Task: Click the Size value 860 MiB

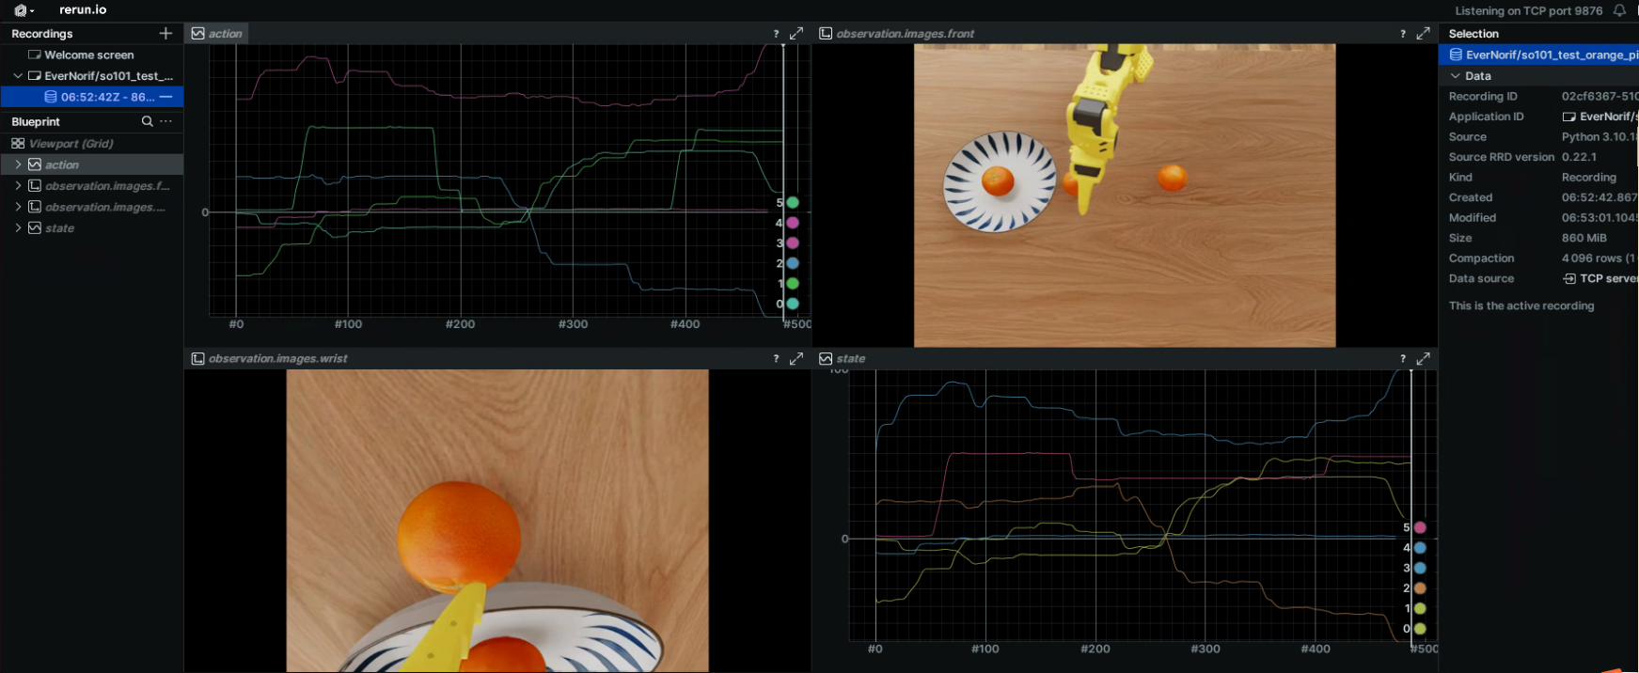Action: click(1584, 238)
